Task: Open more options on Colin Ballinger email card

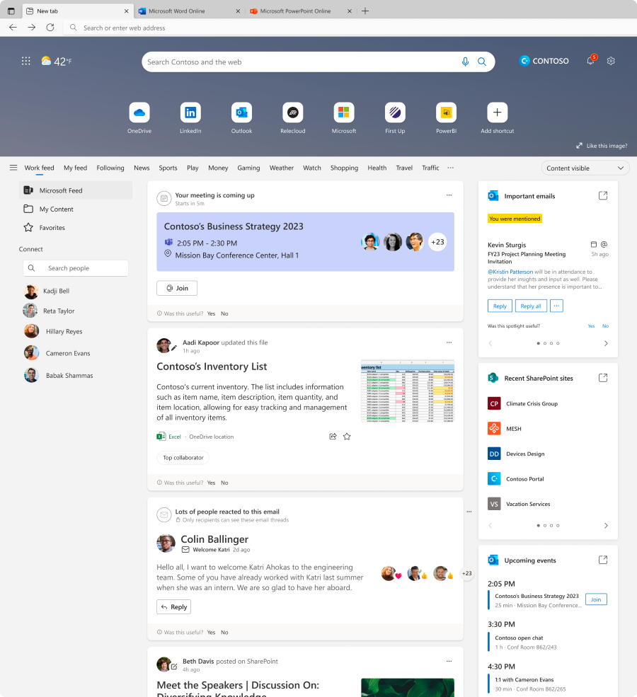Action: click(x=469, y=512)
